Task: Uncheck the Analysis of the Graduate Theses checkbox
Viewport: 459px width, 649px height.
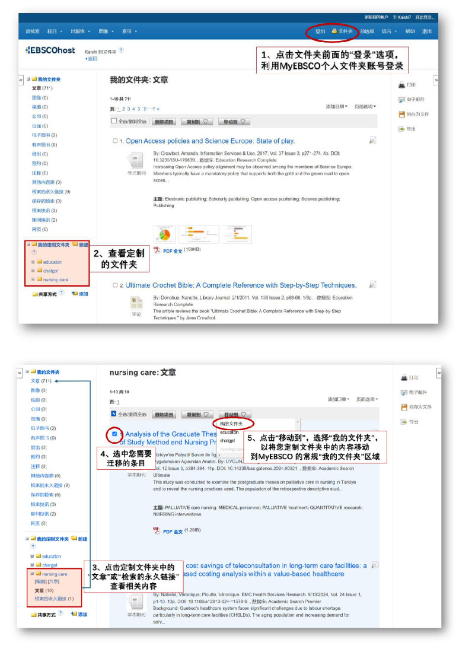Action: [114, 434]
